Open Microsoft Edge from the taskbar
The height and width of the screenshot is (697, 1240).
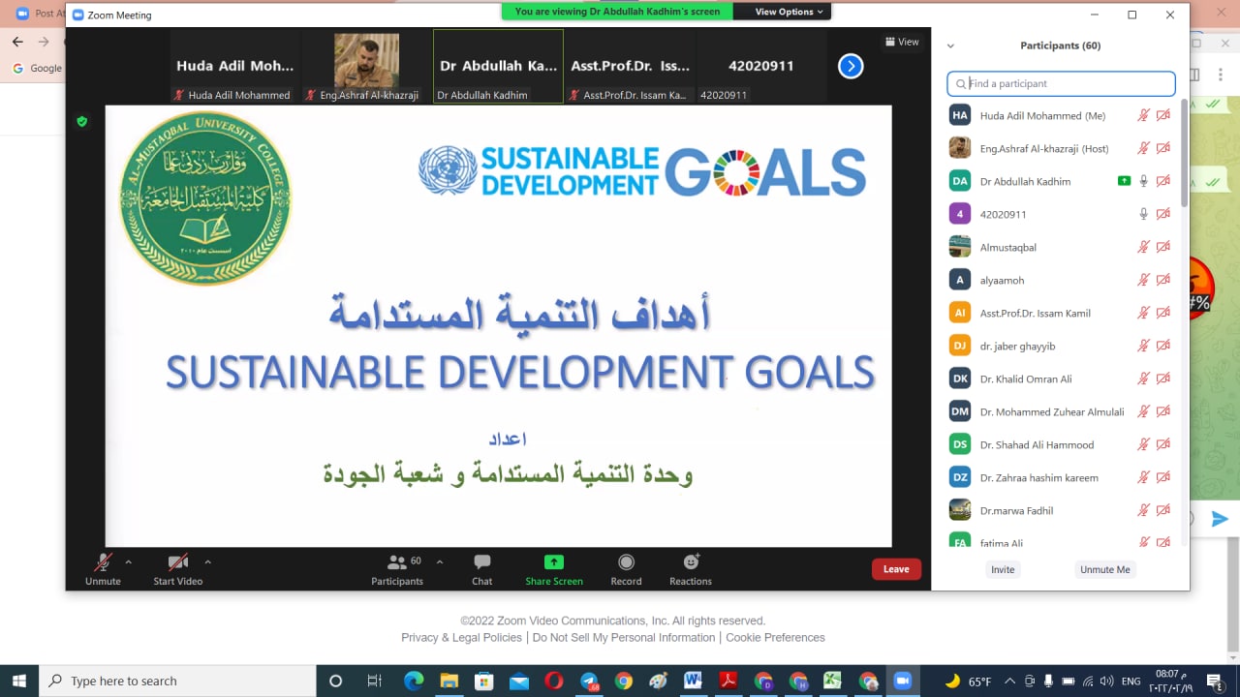click(x=414, y=681)
